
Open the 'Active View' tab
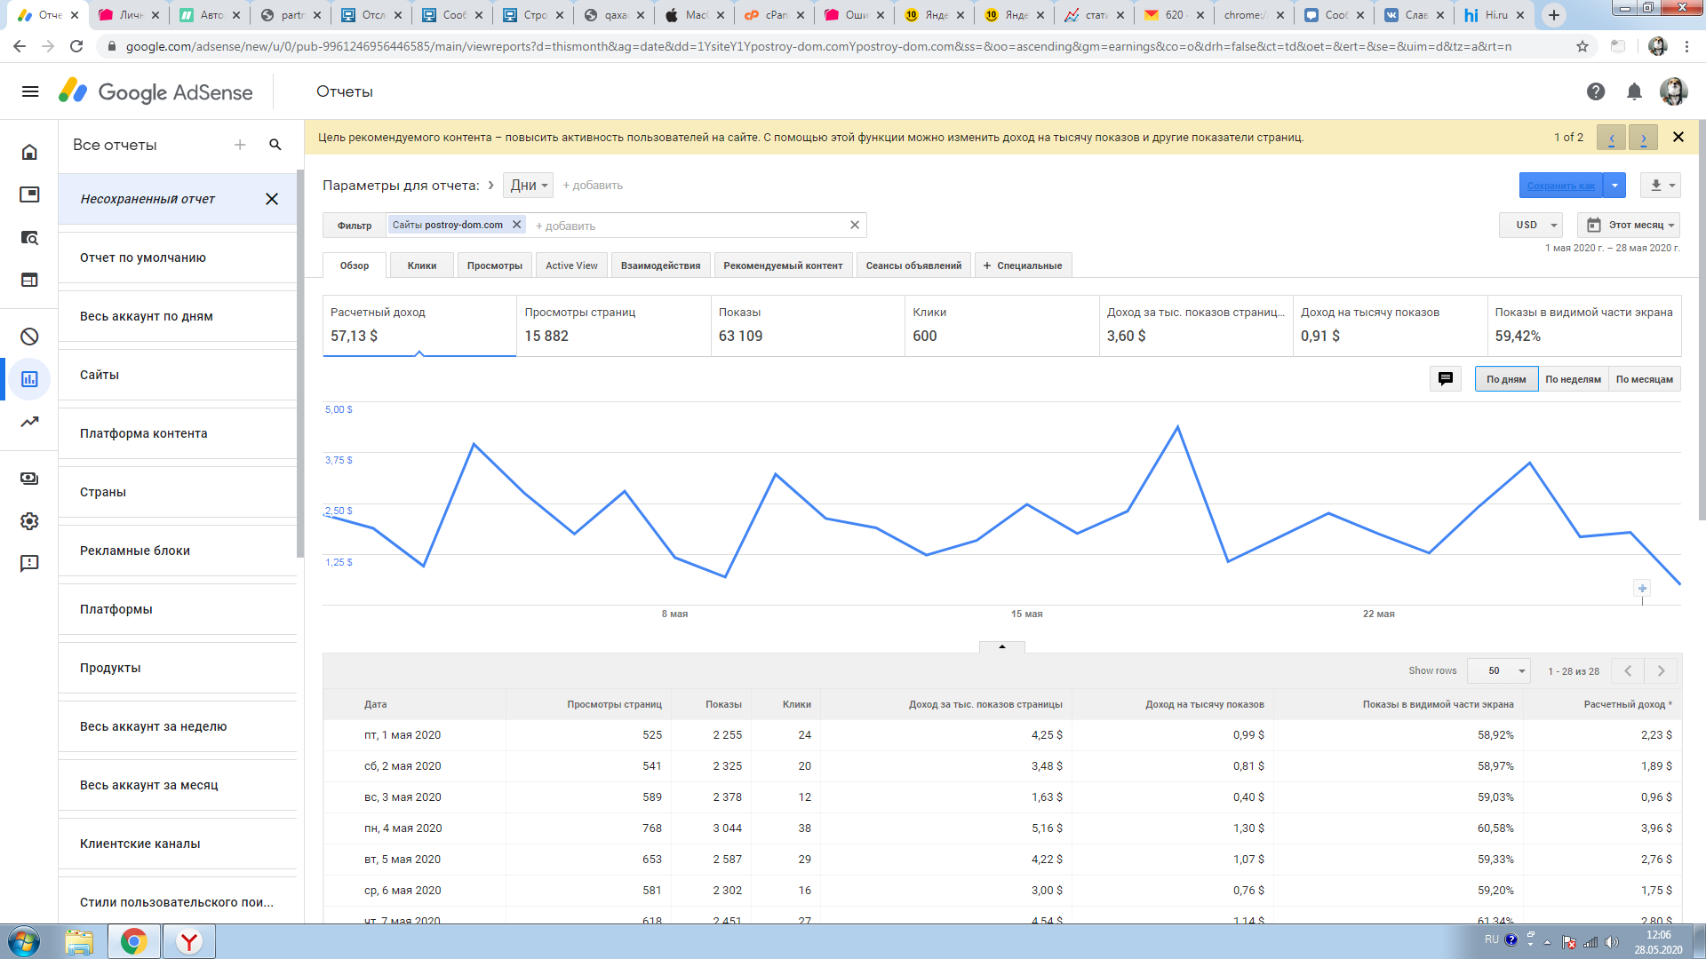point(571,266)
